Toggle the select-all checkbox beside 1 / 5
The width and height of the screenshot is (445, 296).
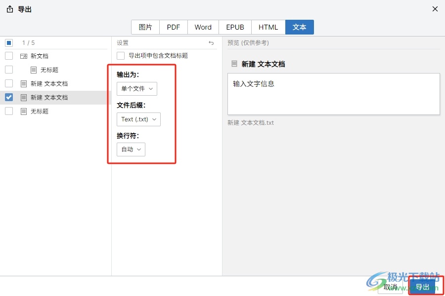click(x=9, y=43)
